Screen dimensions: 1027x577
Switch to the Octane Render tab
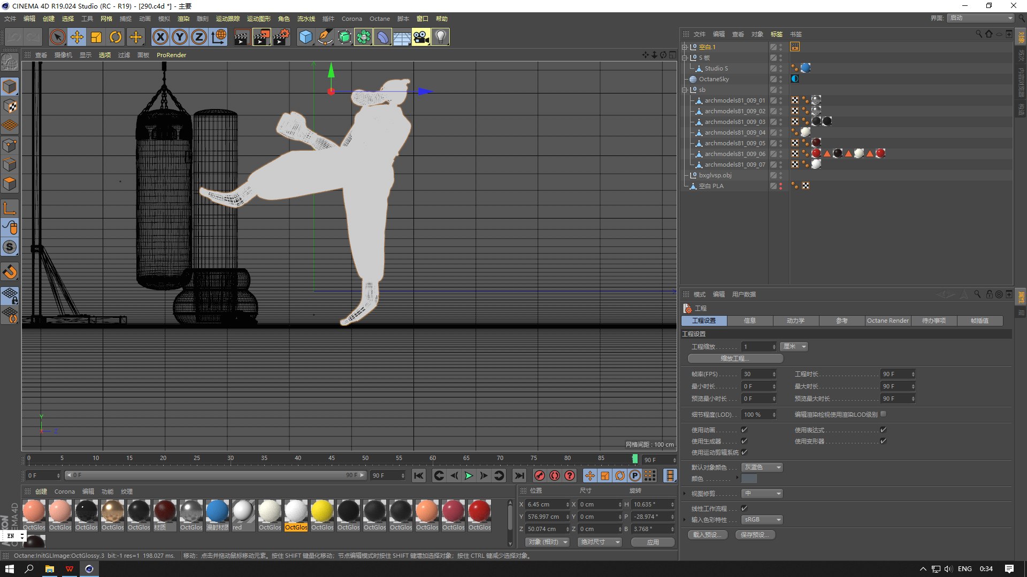(887, 321)
